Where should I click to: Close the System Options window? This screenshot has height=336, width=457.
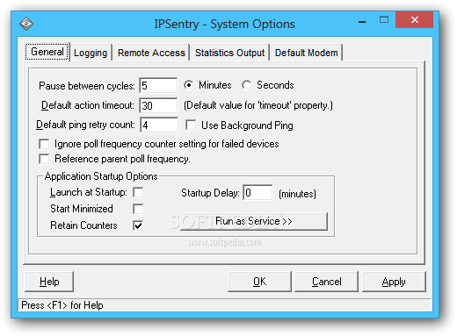click(414, 20)
